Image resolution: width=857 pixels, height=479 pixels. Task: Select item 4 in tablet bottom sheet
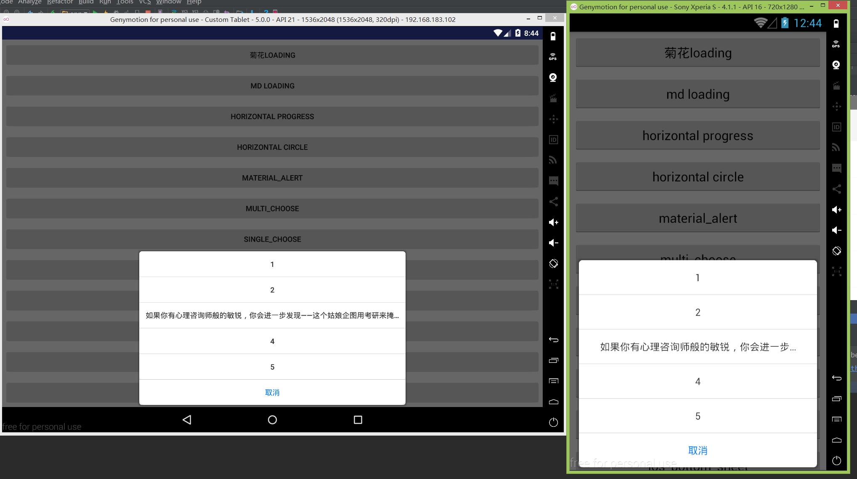pos(272,341)
